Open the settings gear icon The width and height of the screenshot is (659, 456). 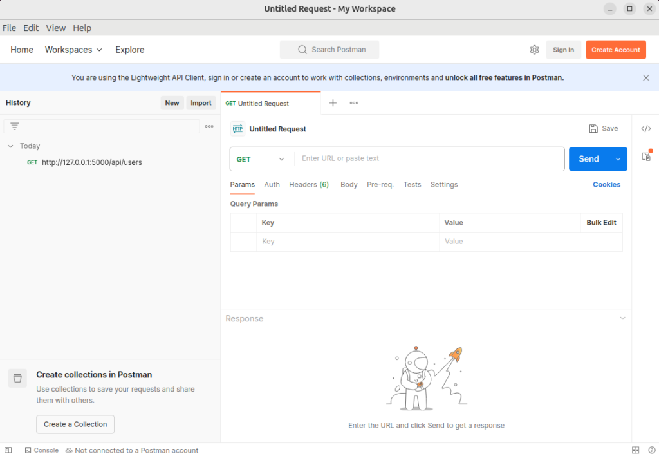click(x=534, y=50)
